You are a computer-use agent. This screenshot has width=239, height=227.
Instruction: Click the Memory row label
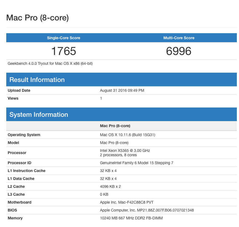[x=15, y=218]
